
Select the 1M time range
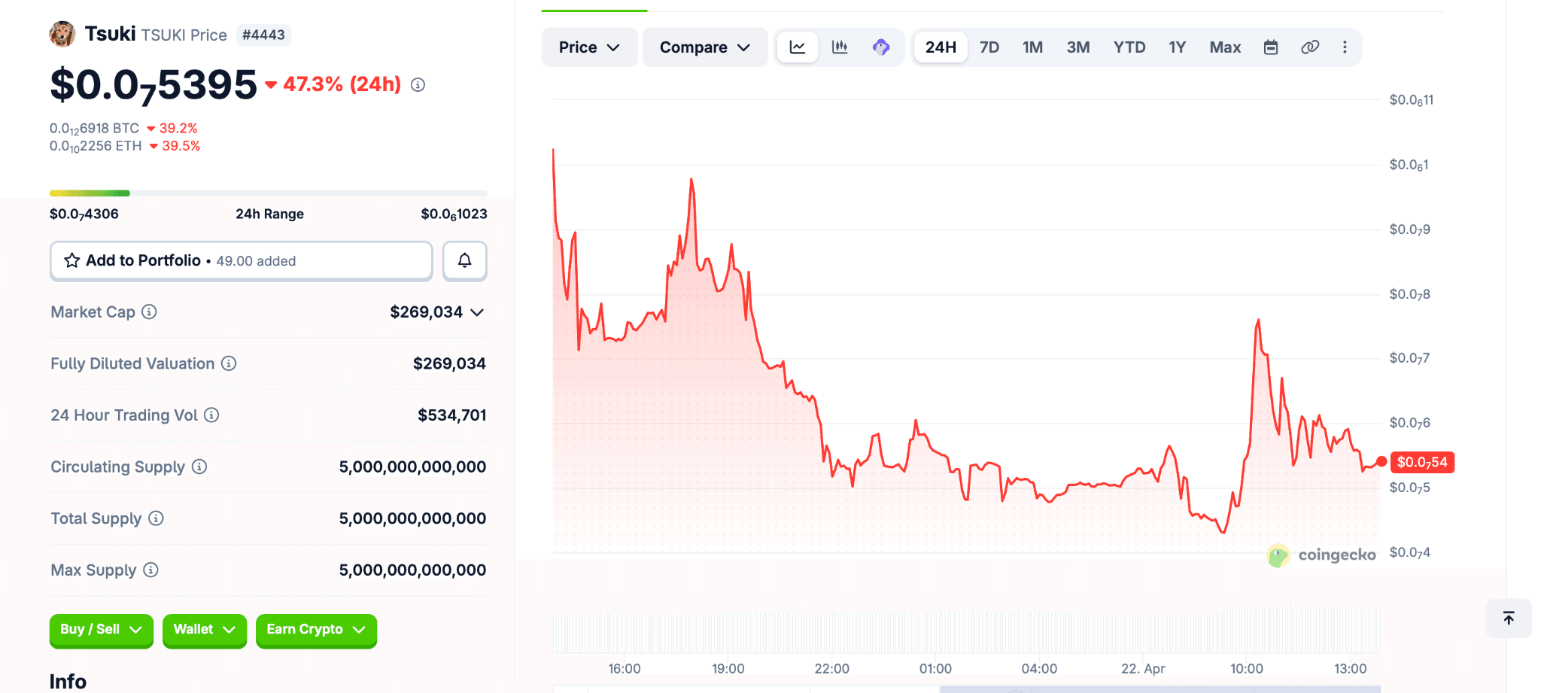coord(1032,47)
